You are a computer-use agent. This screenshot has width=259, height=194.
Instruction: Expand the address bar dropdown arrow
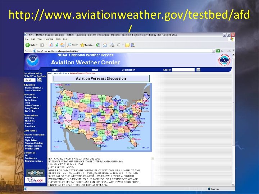pyautogui.click(x=214, y=51)
